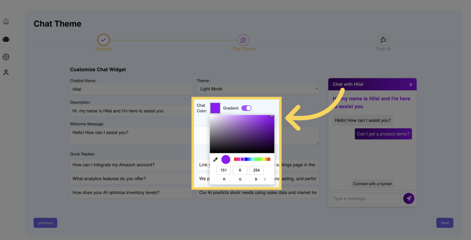Click the Chat Color purple swatch

point(215,108)
